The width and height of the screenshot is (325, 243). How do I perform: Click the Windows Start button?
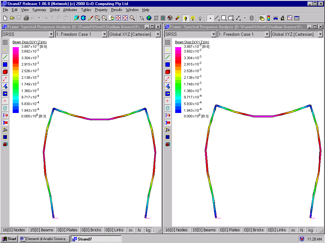tap(9, 239)
